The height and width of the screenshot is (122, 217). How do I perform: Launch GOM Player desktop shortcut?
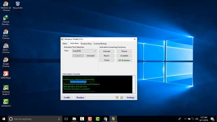tap(6, 75)
